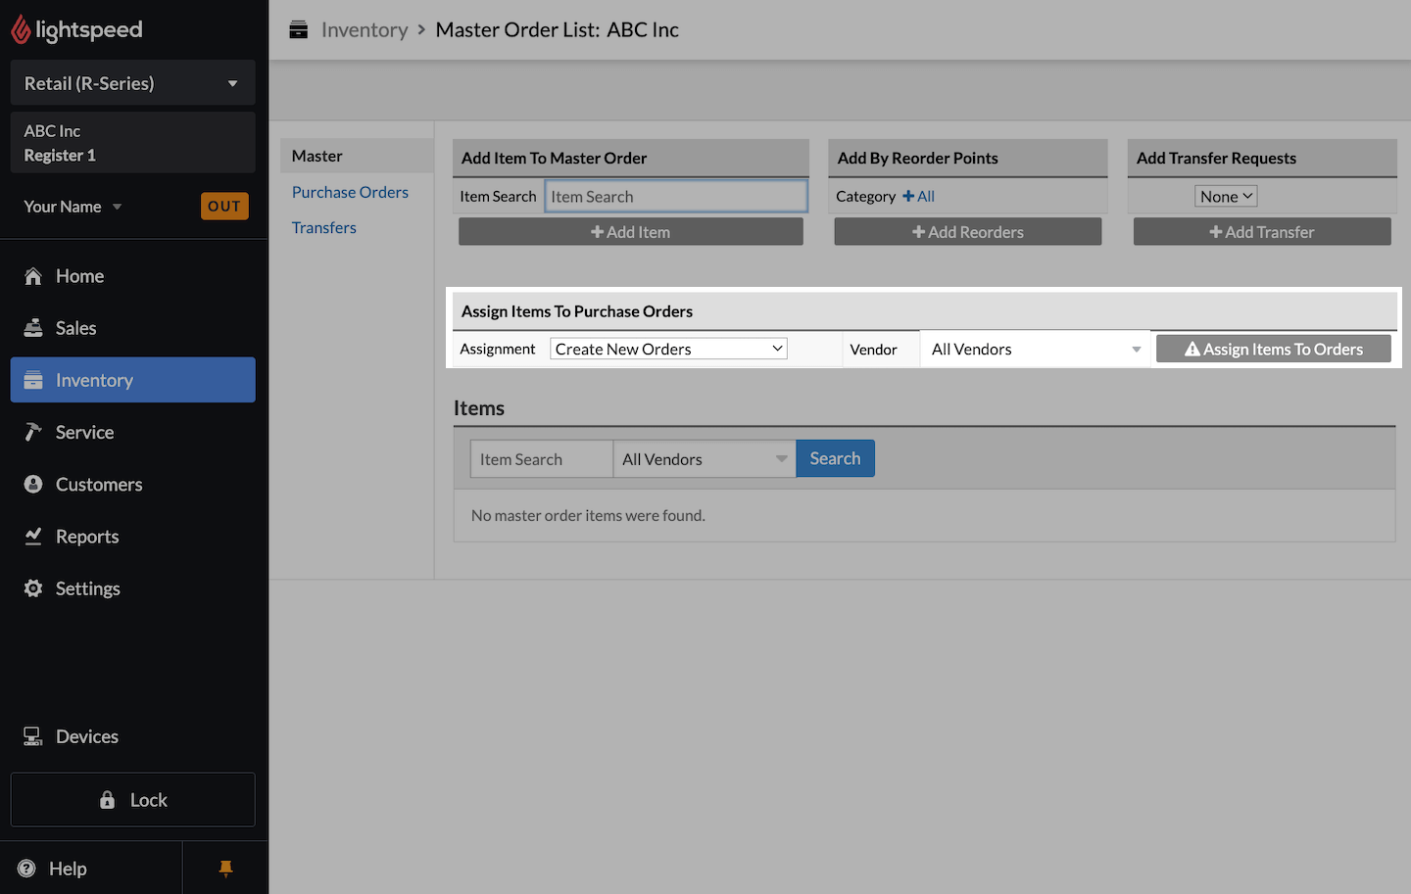This screenshot has width=1411, height=894.
Task: Select ABC Inc Register 1 box
Action: tap(132, 143)
